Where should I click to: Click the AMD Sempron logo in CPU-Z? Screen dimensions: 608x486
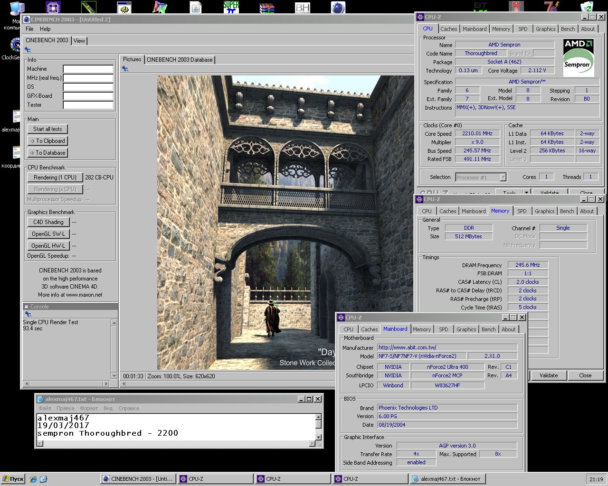coord(578,58)
